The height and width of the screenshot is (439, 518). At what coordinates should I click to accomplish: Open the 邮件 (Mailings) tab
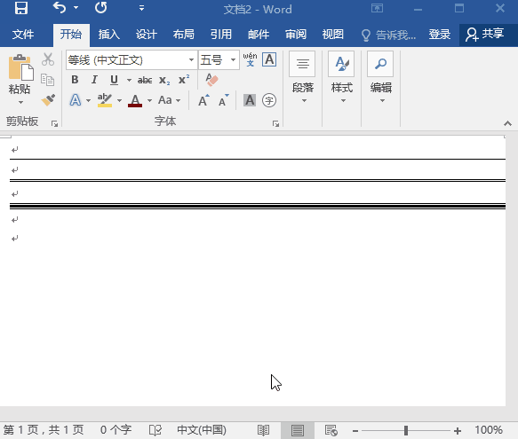(259, 34)
